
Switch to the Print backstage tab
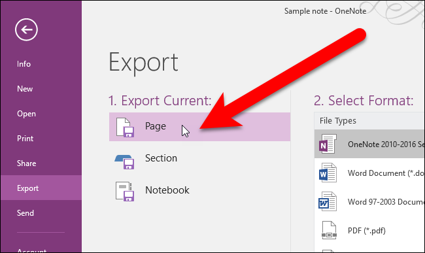25,139
